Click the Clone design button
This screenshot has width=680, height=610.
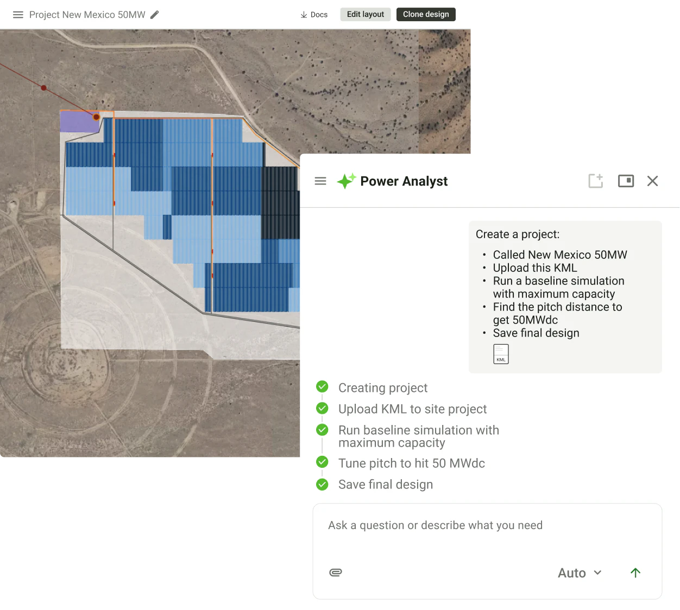tap(426, 14)
